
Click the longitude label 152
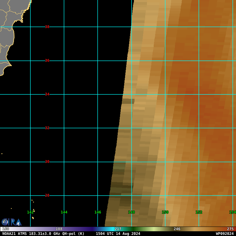click(199, 212)
